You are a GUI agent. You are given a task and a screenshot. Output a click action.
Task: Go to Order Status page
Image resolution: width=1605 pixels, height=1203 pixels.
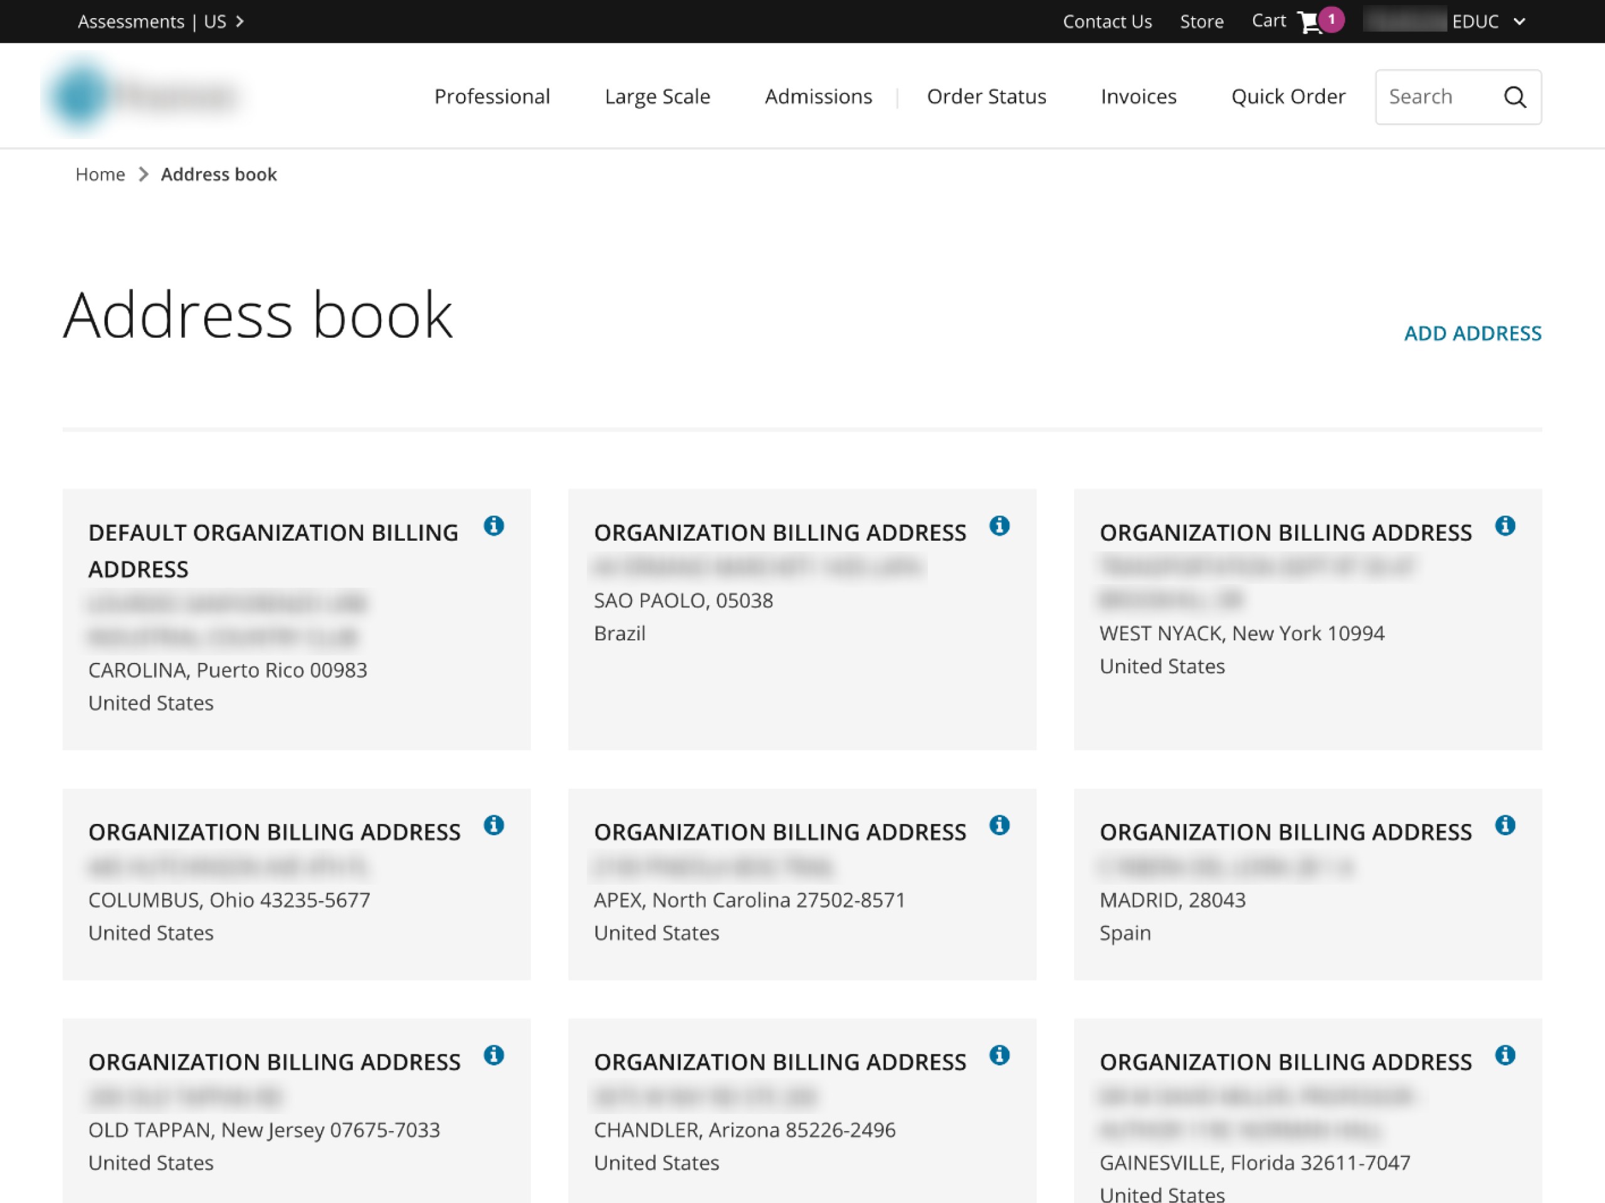tap(986, 96)
